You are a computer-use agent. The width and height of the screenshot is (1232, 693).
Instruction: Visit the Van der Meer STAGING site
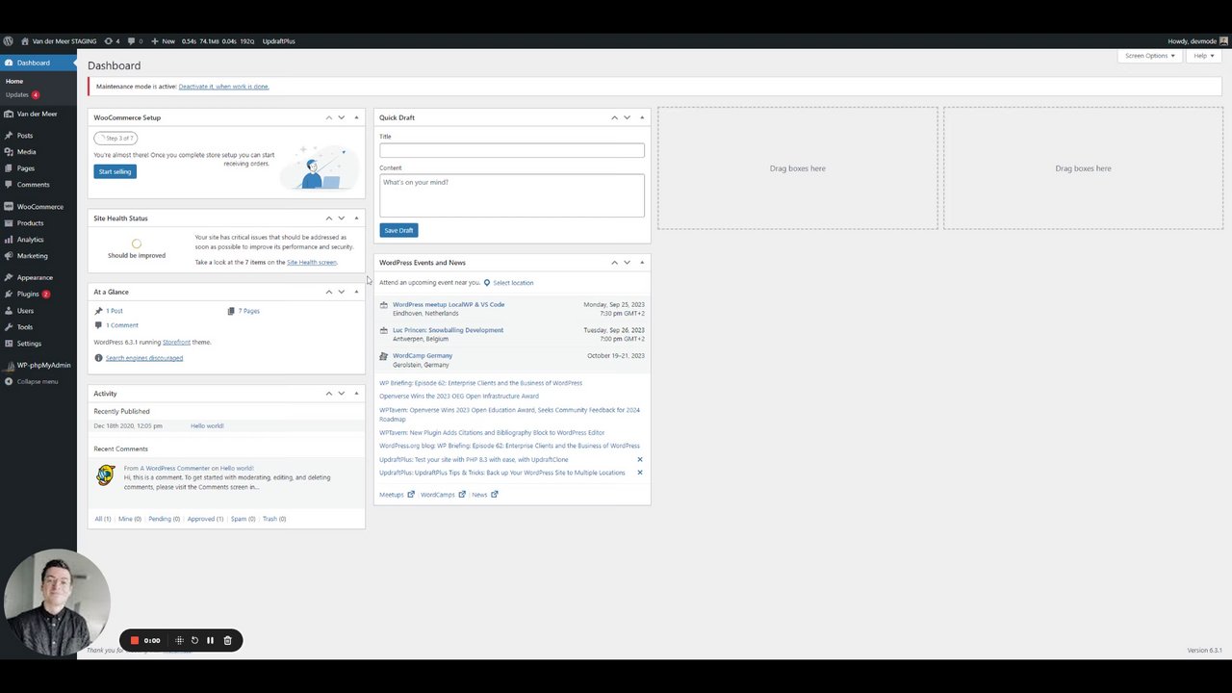(59, 41)
